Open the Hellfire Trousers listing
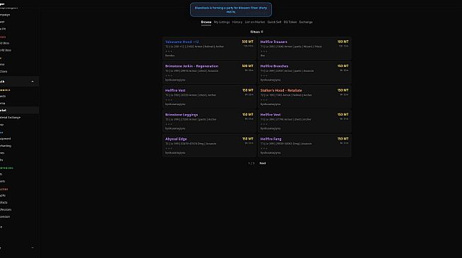This screenshot has height=258, width=462. pyautogui.click(x=304, y=48)
